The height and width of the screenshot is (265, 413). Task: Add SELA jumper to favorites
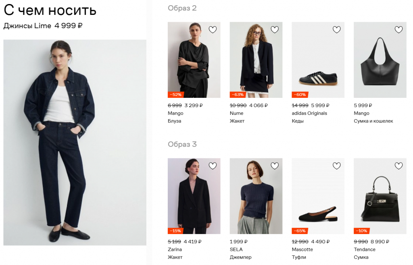point(274,166)
